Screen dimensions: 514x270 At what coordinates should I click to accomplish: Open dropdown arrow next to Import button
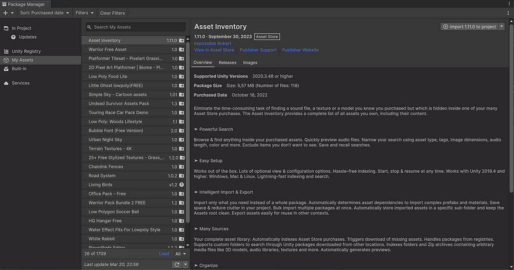point(502,27)
